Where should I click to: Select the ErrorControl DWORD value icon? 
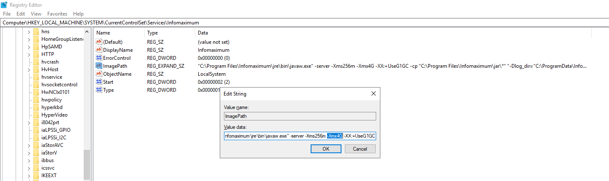point(99,58)
